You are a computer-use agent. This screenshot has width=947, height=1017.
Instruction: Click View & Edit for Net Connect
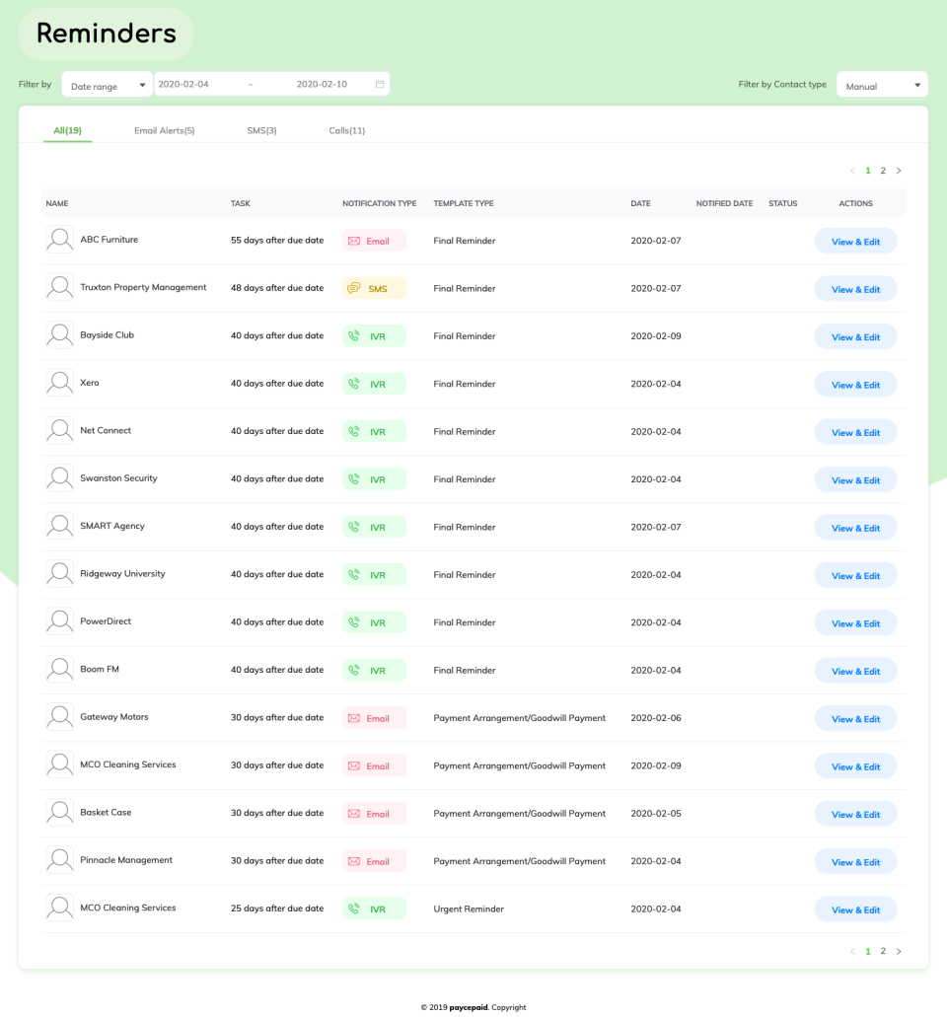(855, 433)
